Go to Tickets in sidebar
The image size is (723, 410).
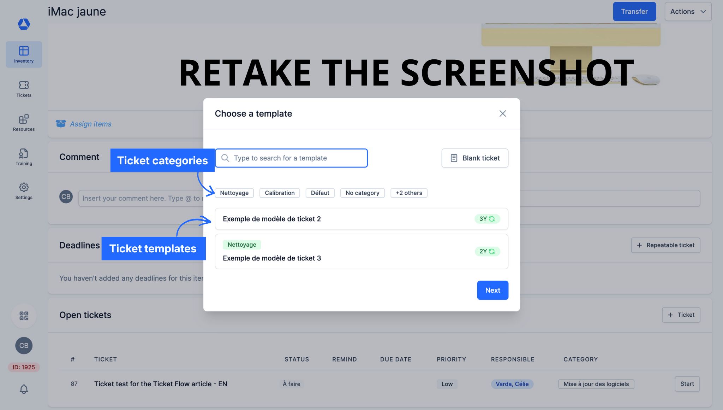point(24,89)
